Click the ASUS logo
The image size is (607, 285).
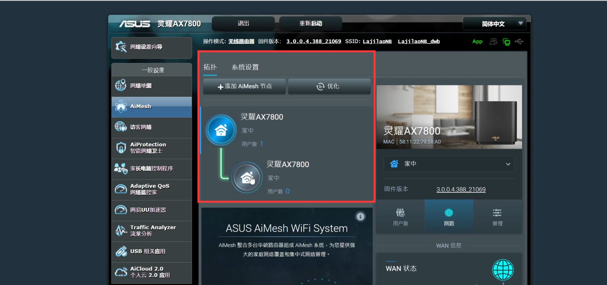coord(135,24)
